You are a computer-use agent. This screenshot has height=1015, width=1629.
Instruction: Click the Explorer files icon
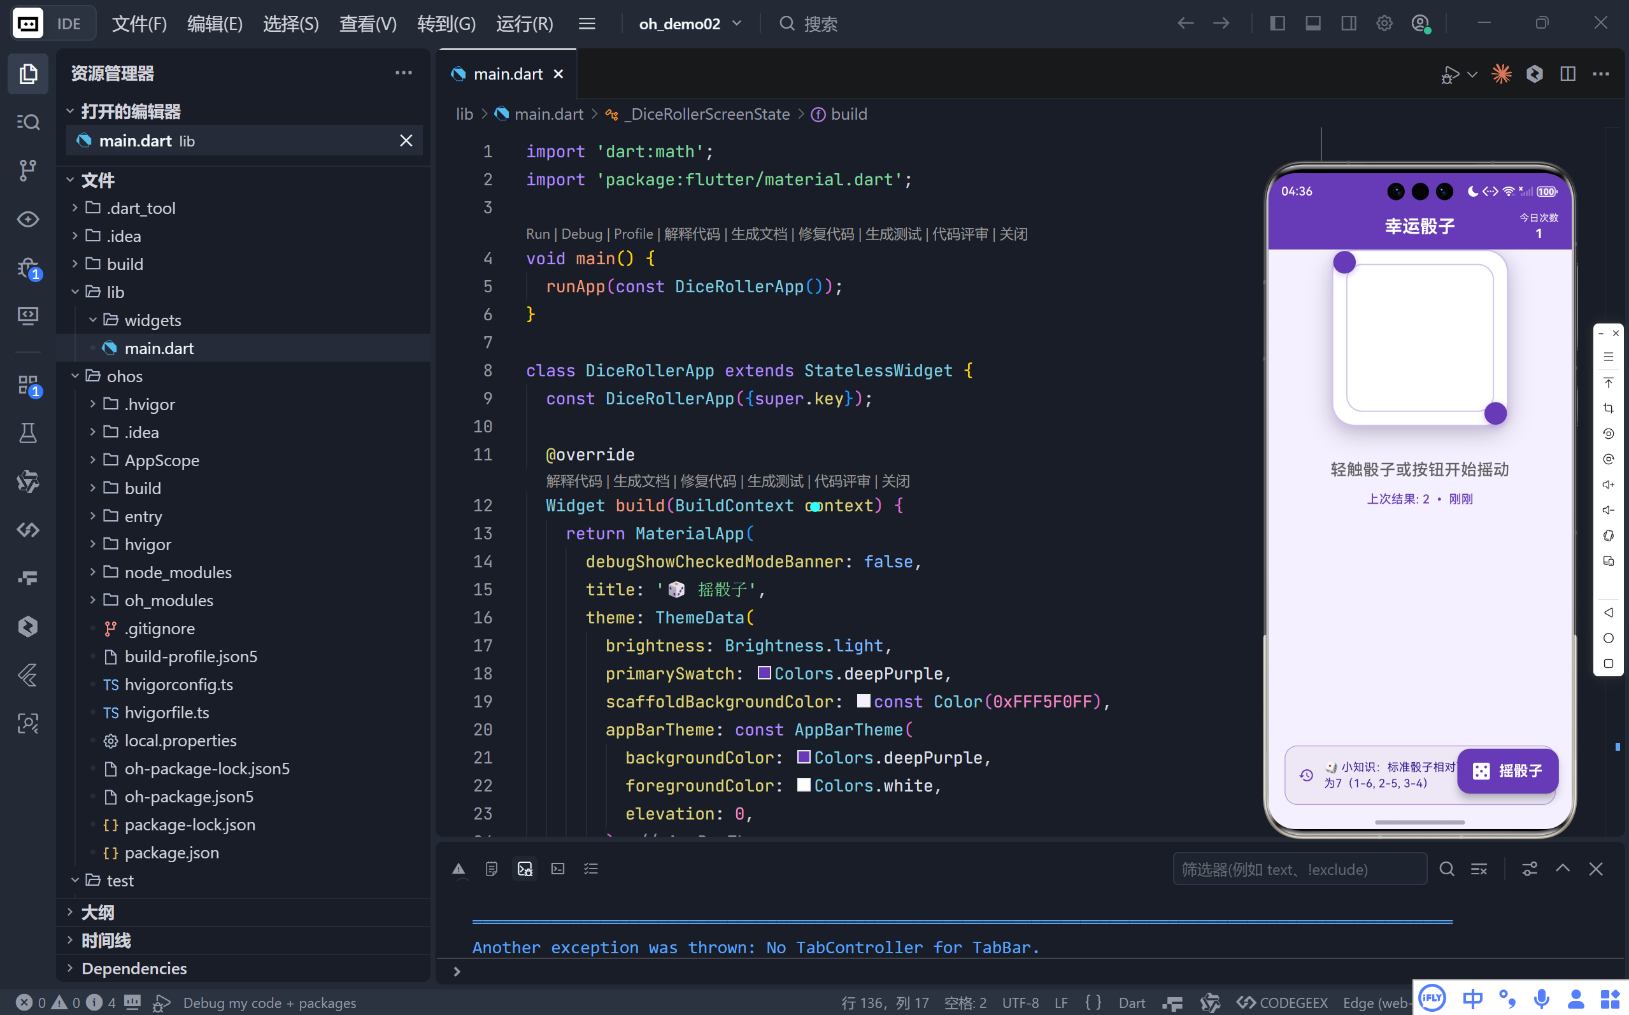(27, 73)
